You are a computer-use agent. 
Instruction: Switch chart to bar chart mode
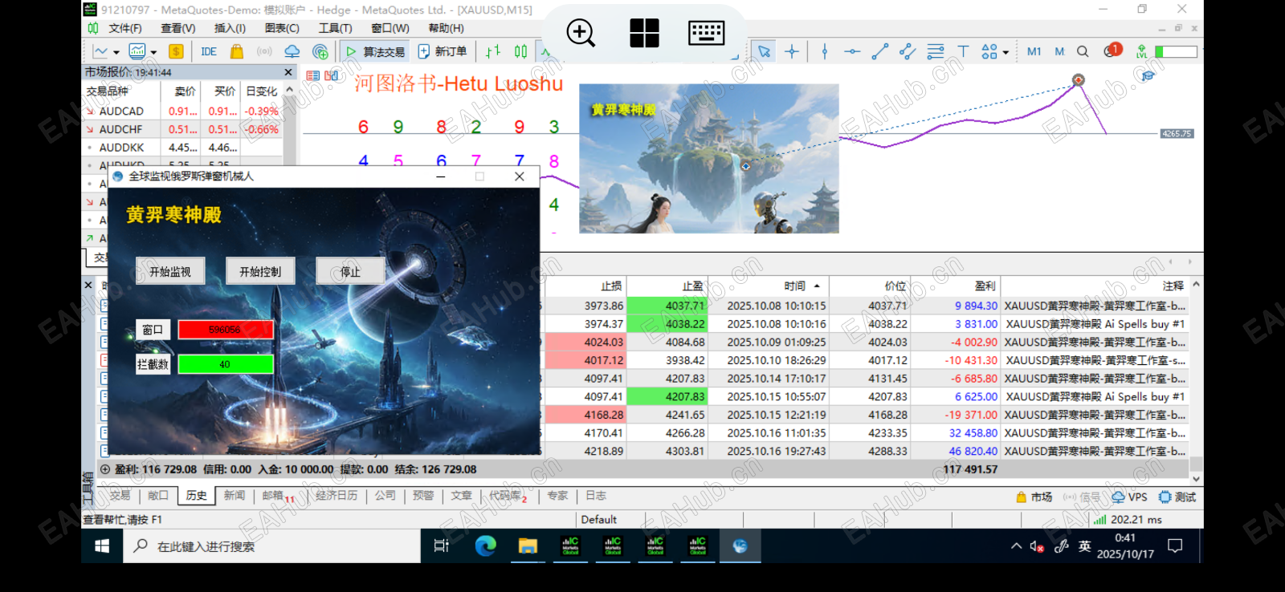coord(493,51)
